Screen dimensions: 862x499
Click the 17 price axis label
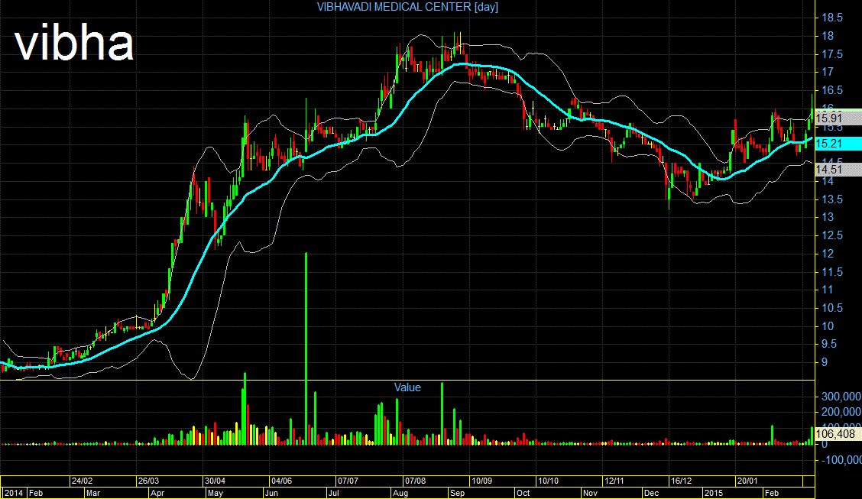click(828, 72)
